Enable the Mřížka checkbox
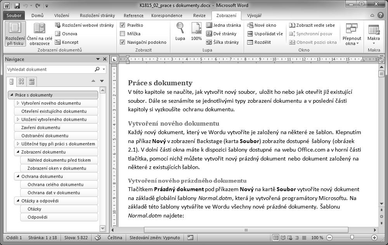 (x=122, y=34)
